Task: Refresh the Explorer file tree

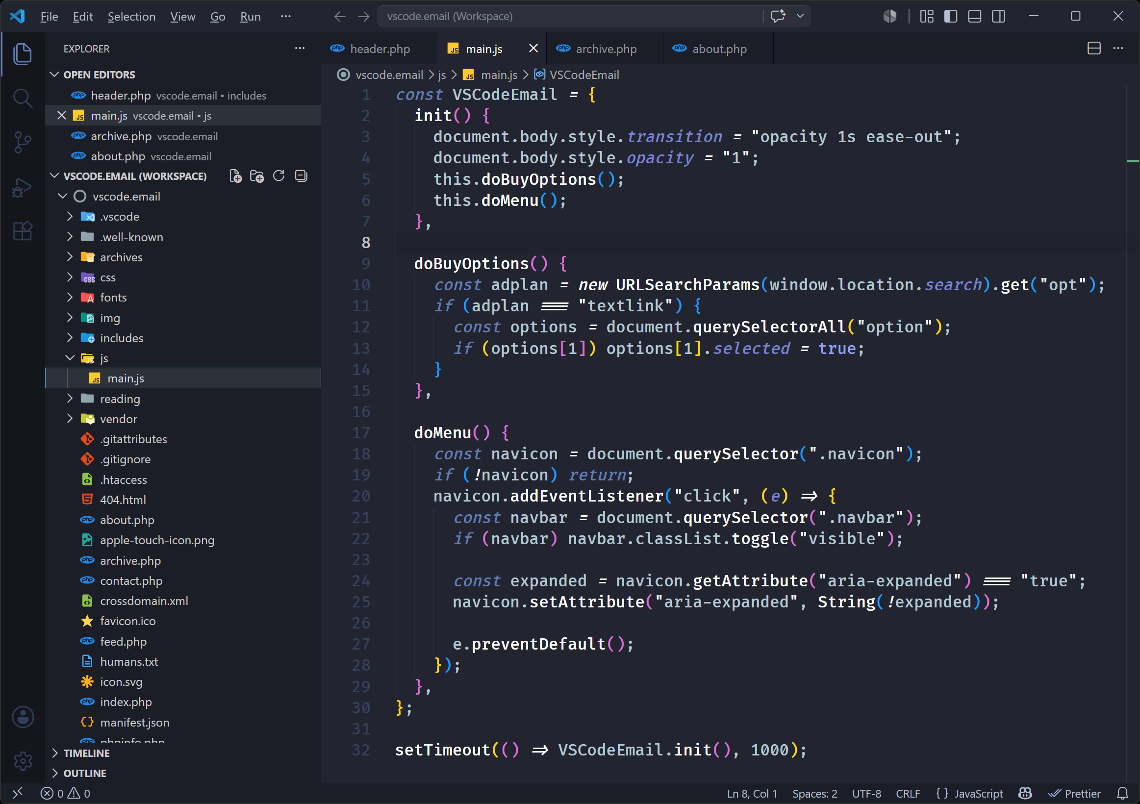Action: 279,176
